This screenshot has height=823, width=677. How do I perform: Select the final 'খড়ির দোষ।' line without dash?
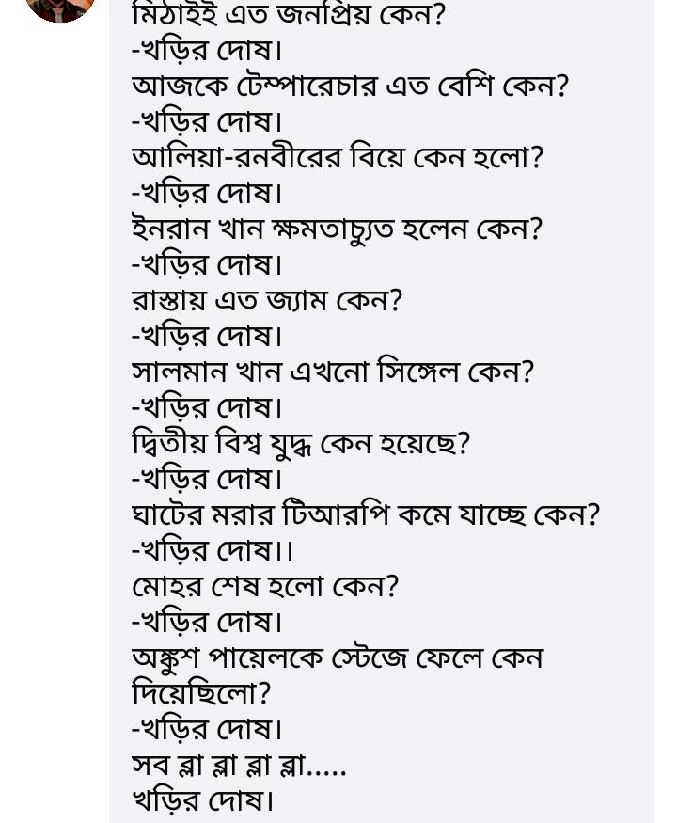pos(203,800)
